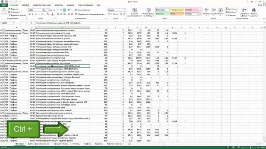
Task: Click the text orientation icon
Action: pyautogui.click(x=69, y=10)
